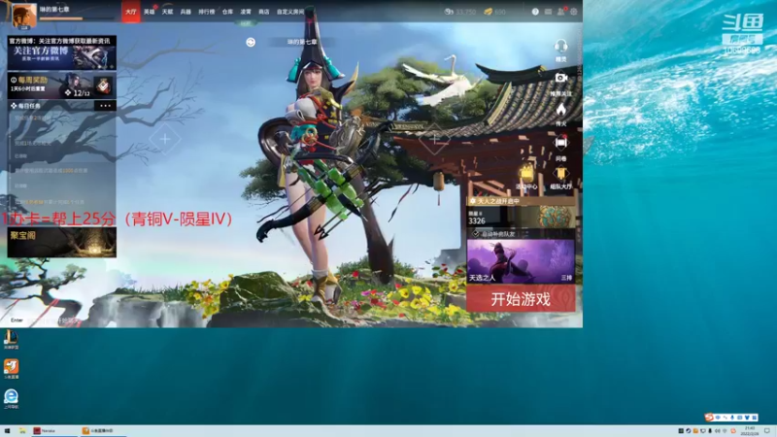This screenshot has height=437, width=777.
Task: Switch to the 英雄 heroes tab
Action: tap(150, 12)
